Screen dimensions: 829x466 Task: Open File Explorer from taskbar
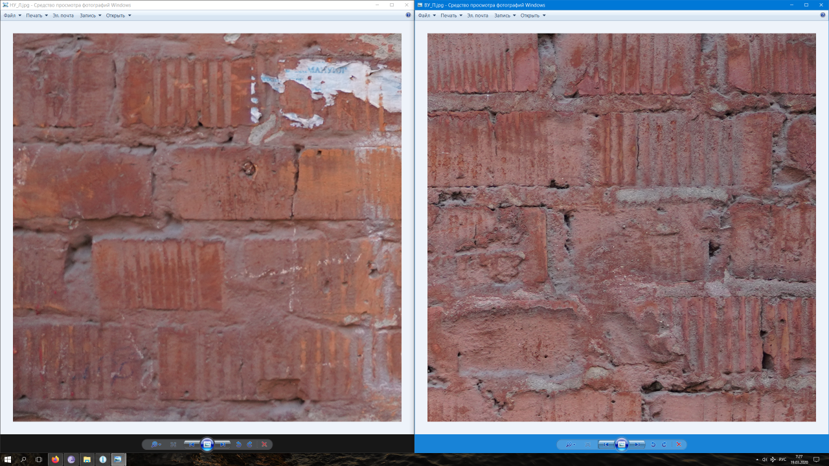click(x=87, y=460)
